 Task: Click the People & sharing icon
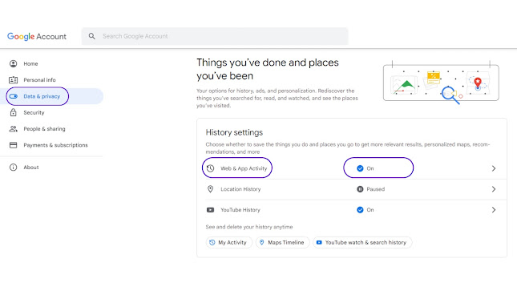tap(13, 129)
